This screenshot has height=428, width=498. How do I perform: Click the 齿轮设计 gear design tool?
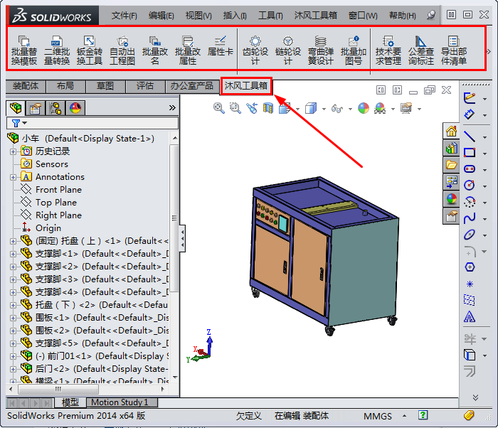point(255,50)
